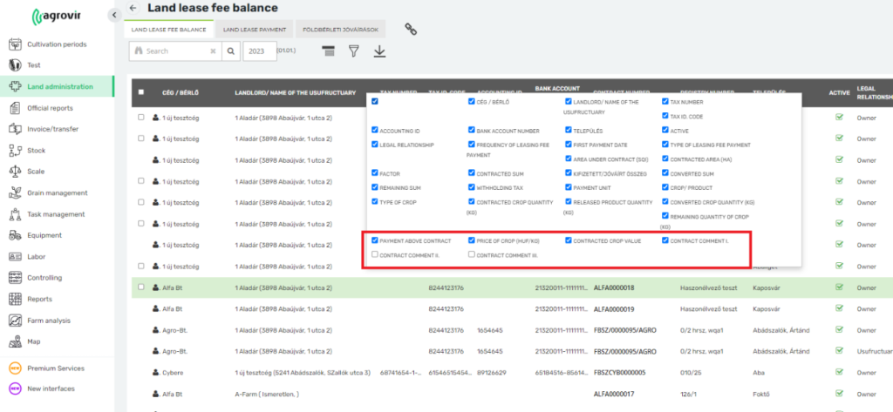Open Premium Services in the sidebar
Image resolution: width=893 pixels, height=412 pixels.
56,368
